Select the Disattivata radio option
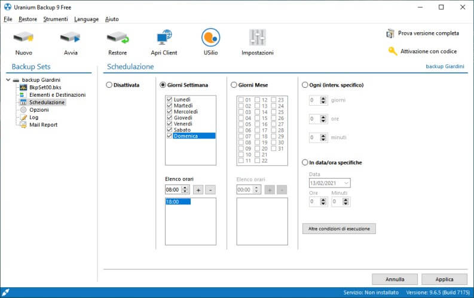The height and width of the screenshot is (298, 474). (109, 85)
